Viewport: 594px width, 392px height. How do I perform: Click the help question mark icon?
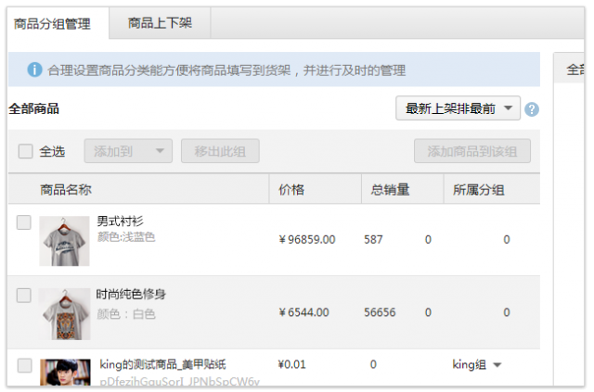532,109
